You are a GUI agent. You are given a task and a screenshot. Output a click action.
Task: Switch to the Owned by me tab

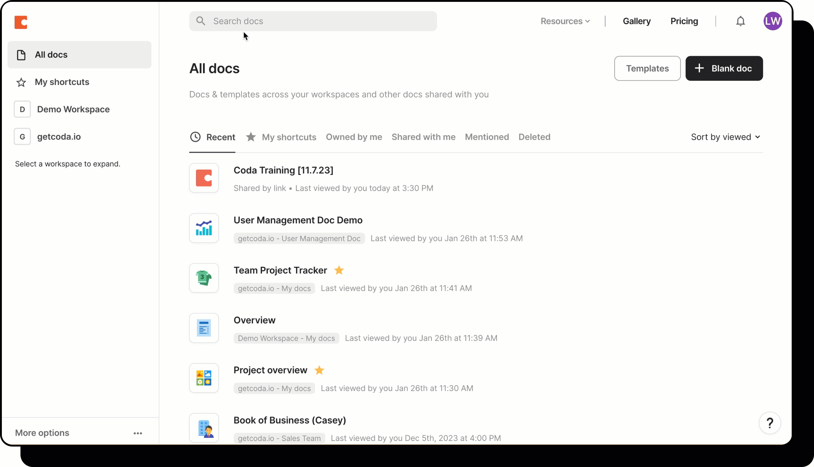click(x=354, y=137)
